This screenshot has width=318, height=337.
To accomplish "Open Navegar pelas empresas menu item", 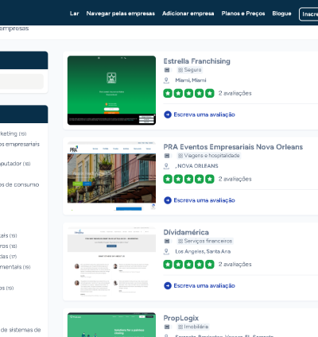I will point(121,14).
